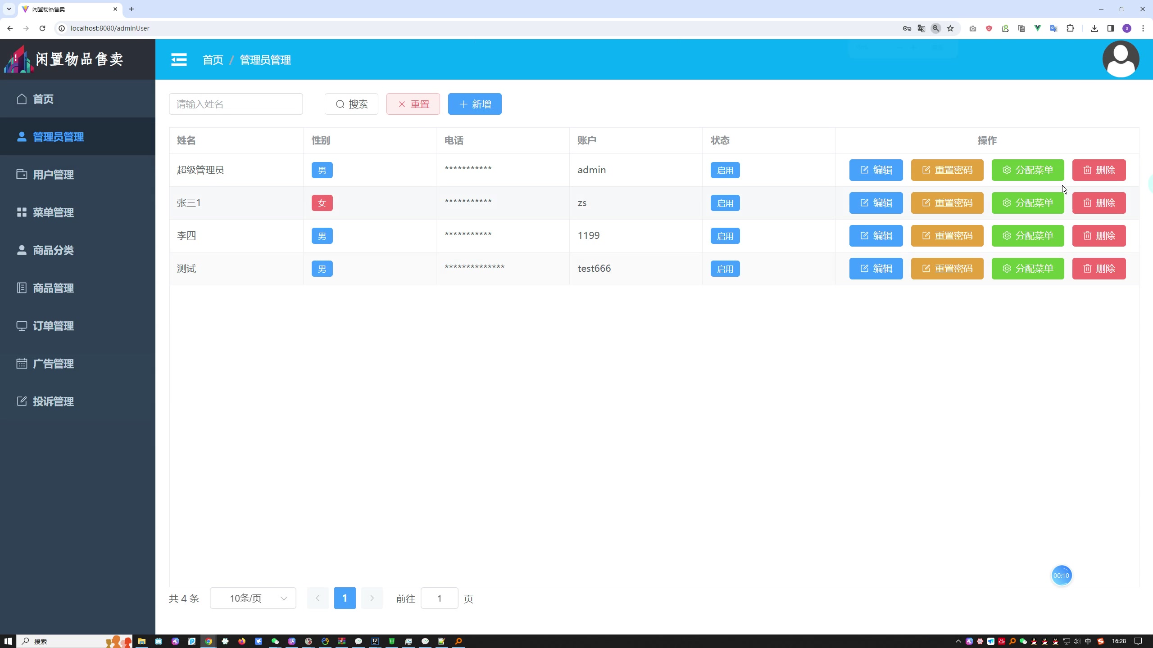
Task: Open the browser extensions puzzle icon
Action: click(x=1071, y=28)
